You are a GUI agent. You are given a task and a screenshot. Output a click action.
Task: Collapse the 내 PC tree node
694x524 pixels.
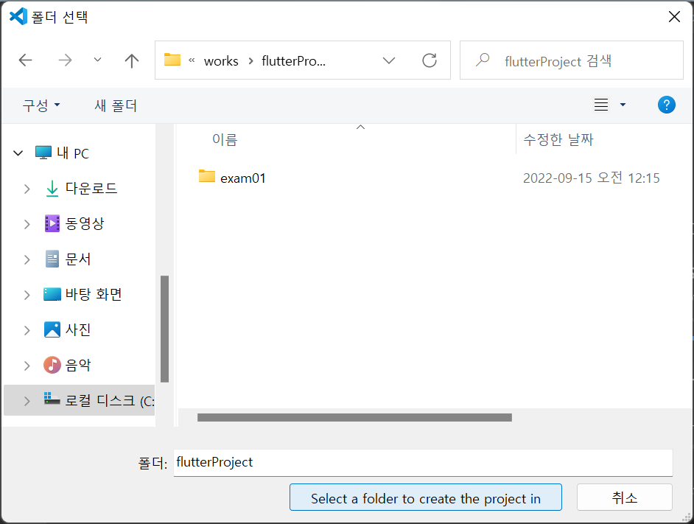pos(18,153)
